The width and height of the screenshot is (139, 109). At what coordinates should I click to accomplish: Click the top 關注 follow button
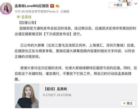[x=118, y=5]
